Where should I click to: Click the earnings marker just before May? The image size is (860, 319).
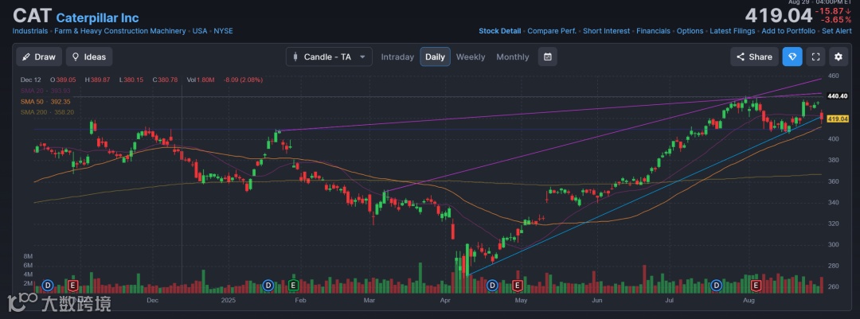tap(518, 285)
